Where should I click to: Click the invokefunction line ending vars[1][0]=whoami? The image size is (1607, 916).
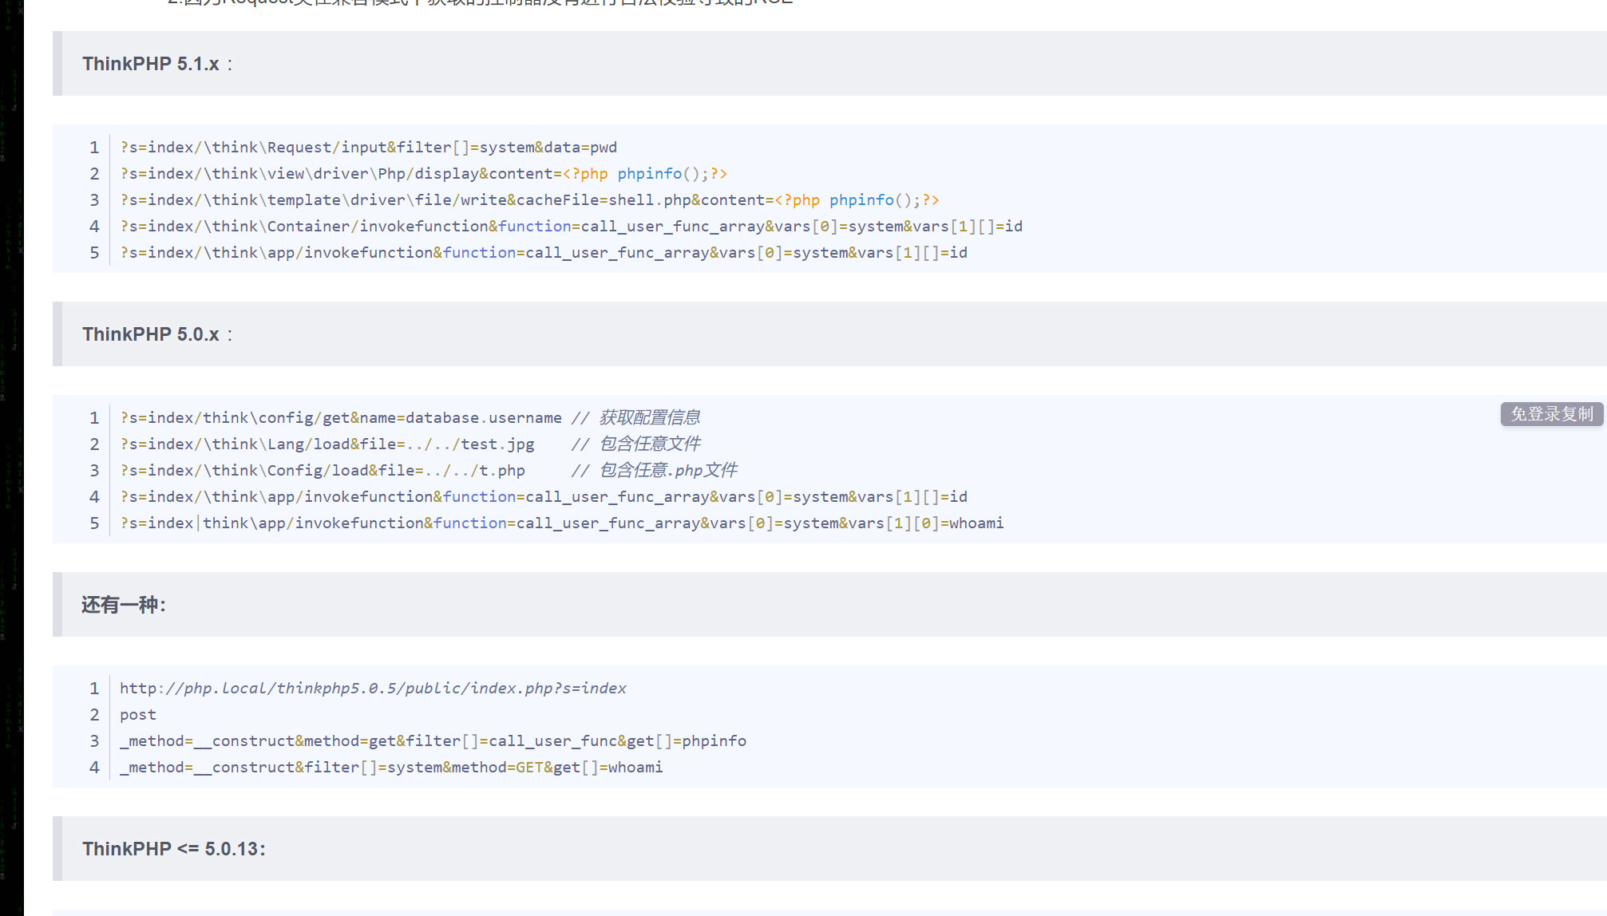562,523
